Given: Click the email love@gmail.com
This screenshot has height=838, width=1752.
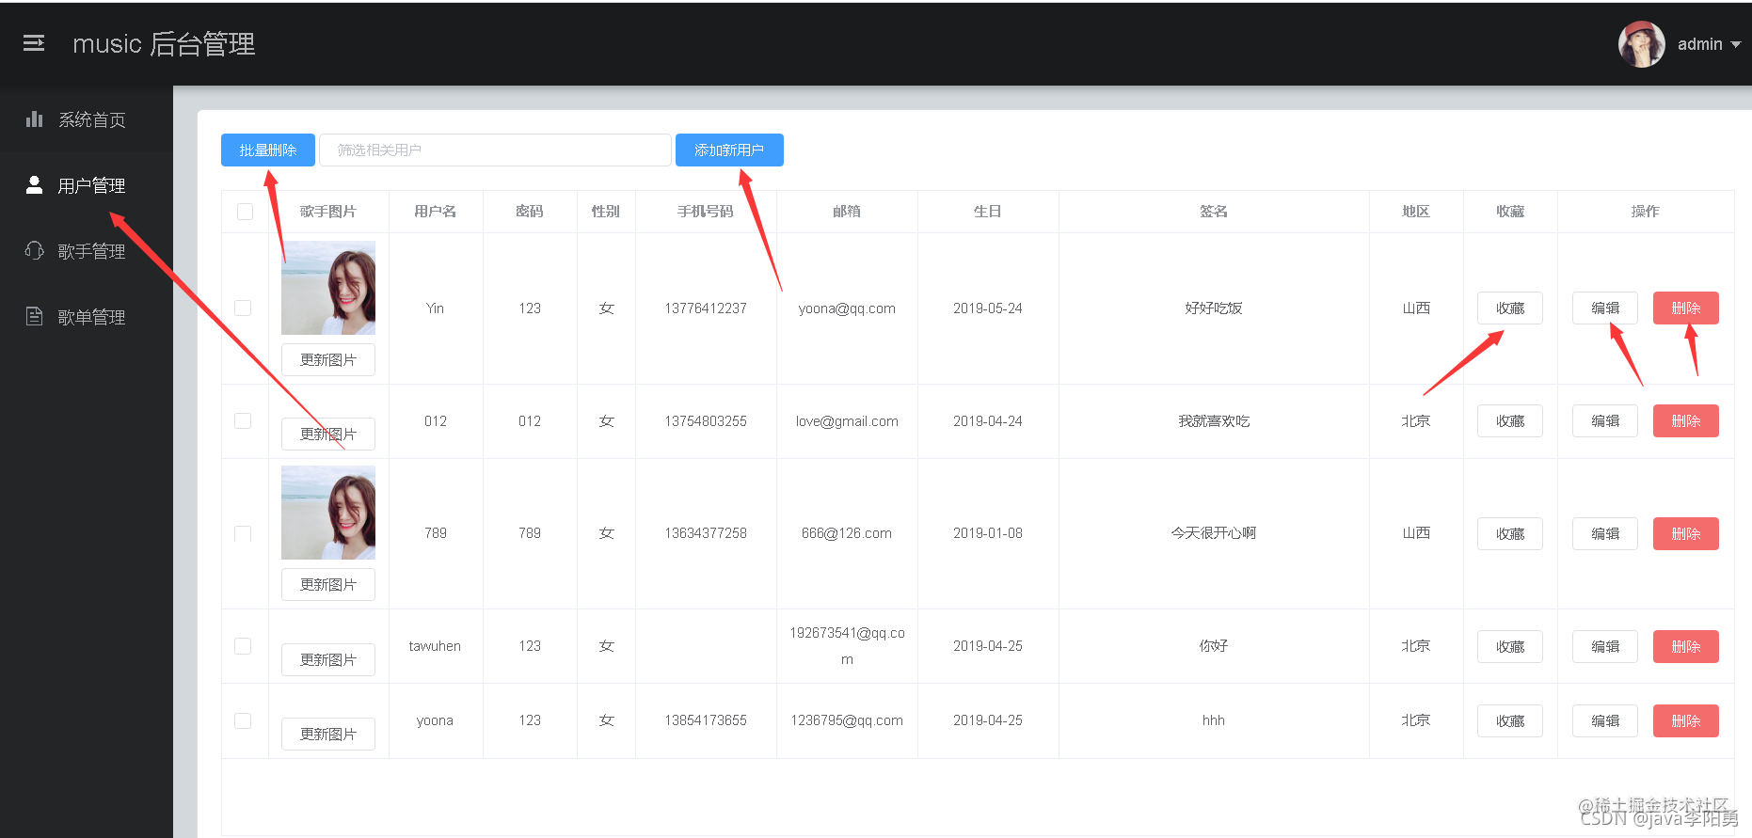Looking at the screenshot, I should coord(847,421).
